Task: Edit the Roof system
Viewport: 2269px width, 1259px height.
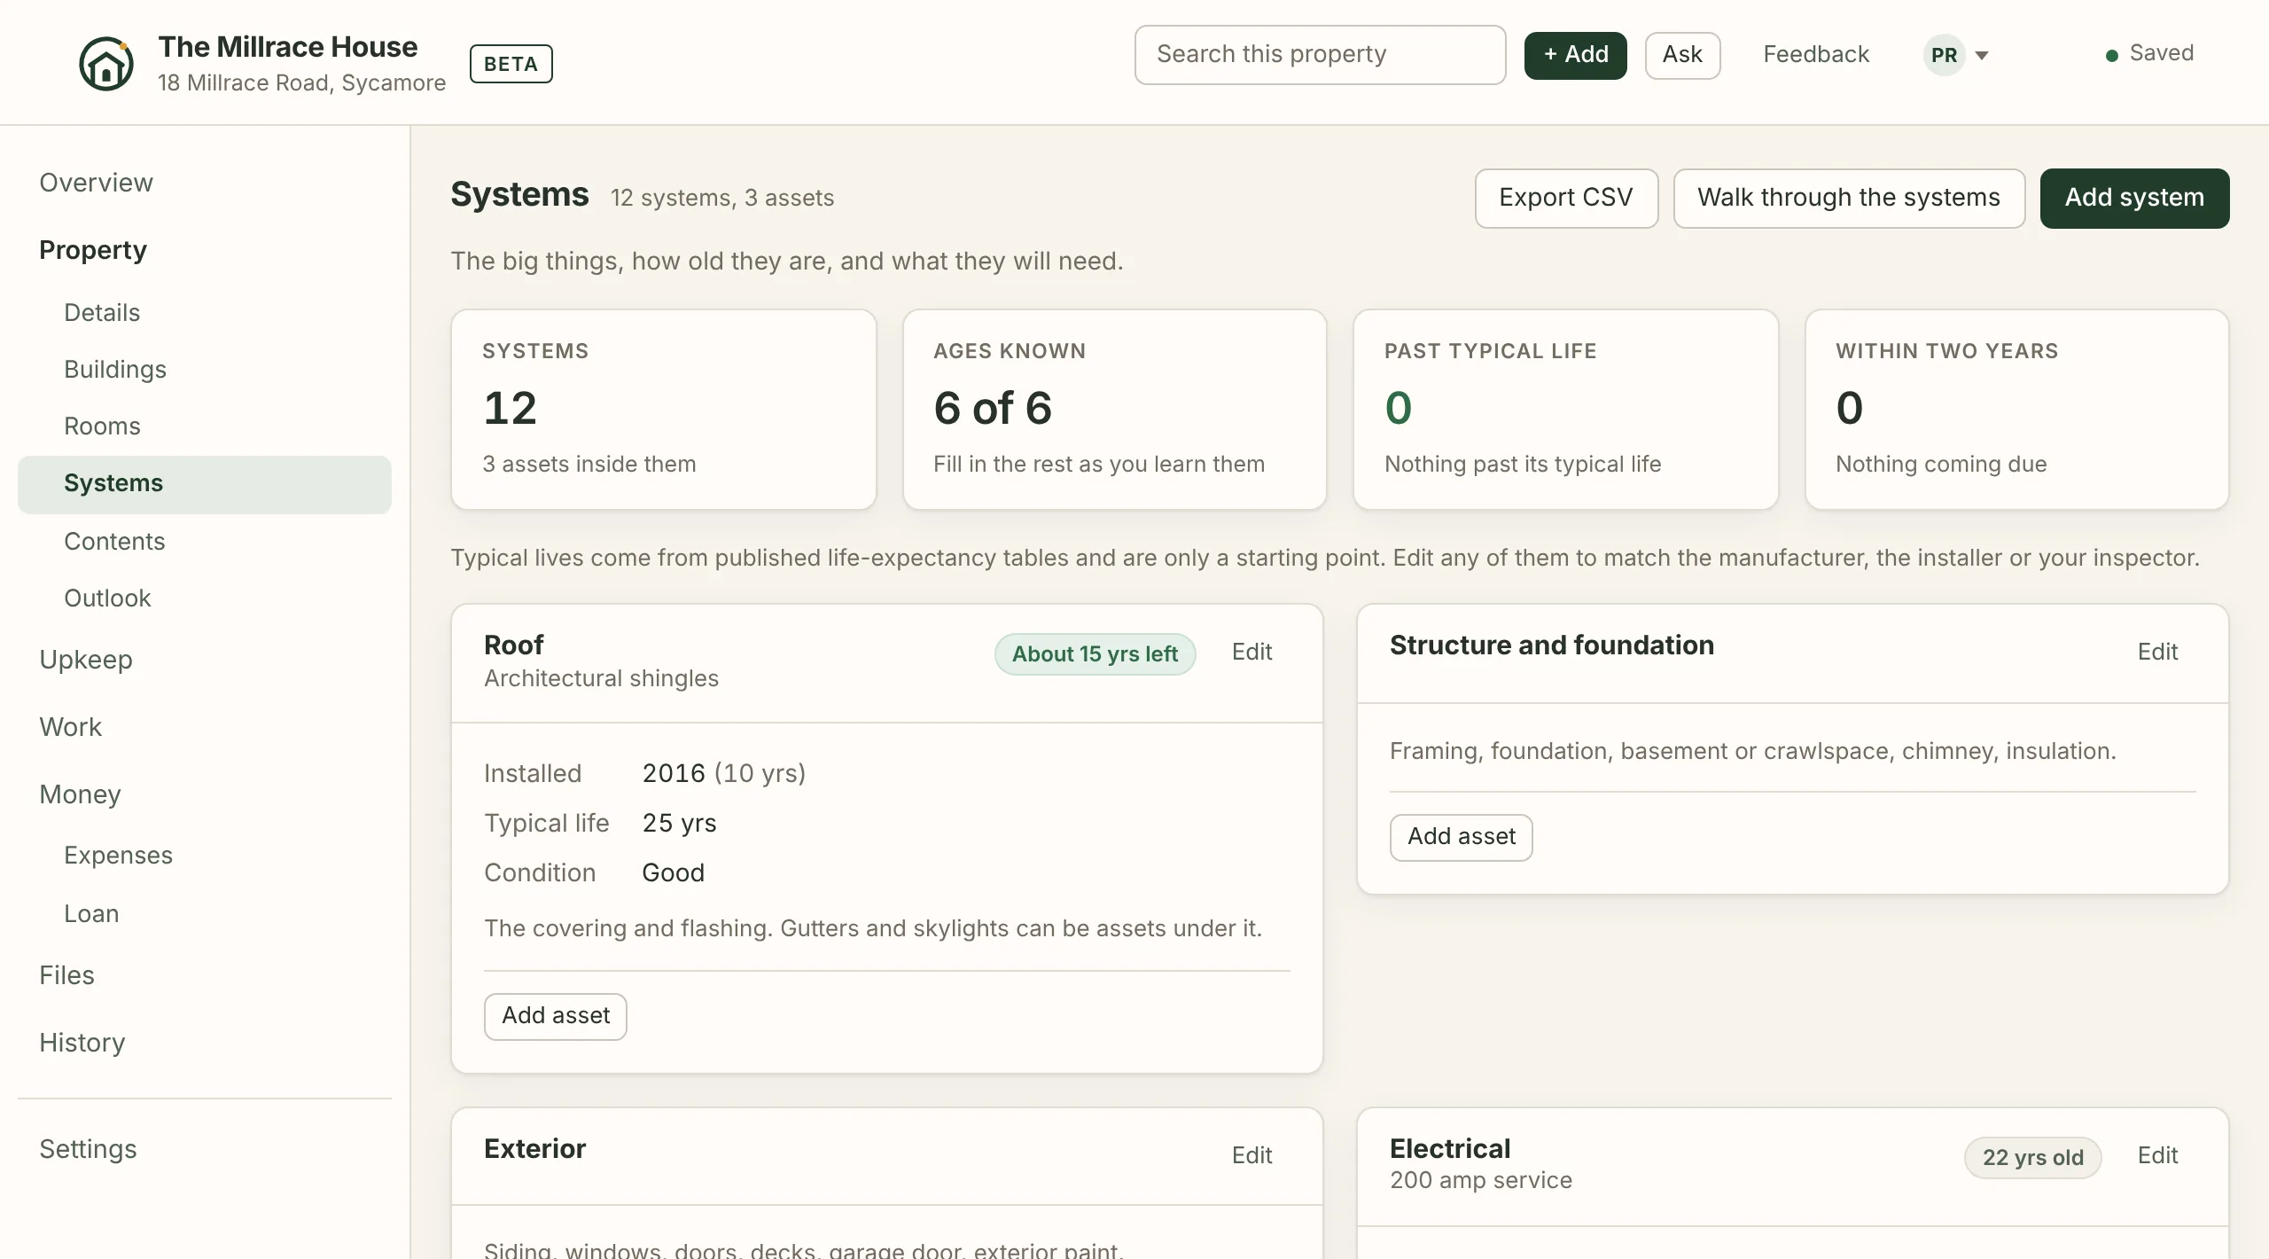Action: pos(1251,653)
